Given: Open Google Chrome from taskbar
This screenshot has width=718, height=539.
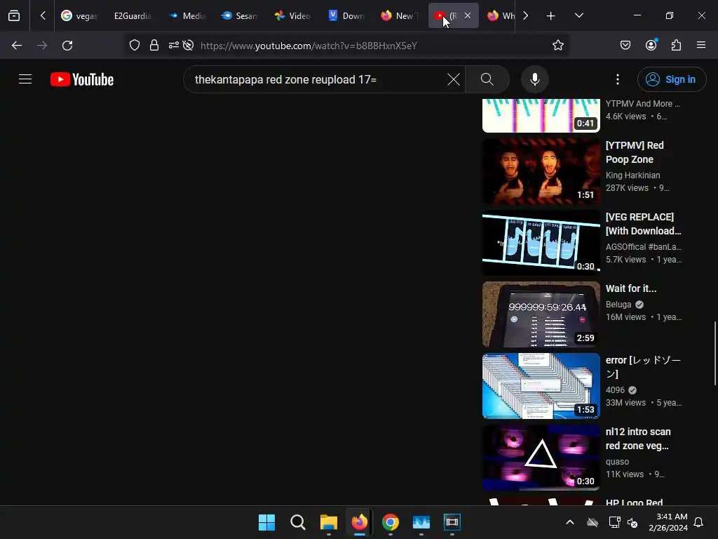Looking at the screenshot, I should click(x=391, y=522).
